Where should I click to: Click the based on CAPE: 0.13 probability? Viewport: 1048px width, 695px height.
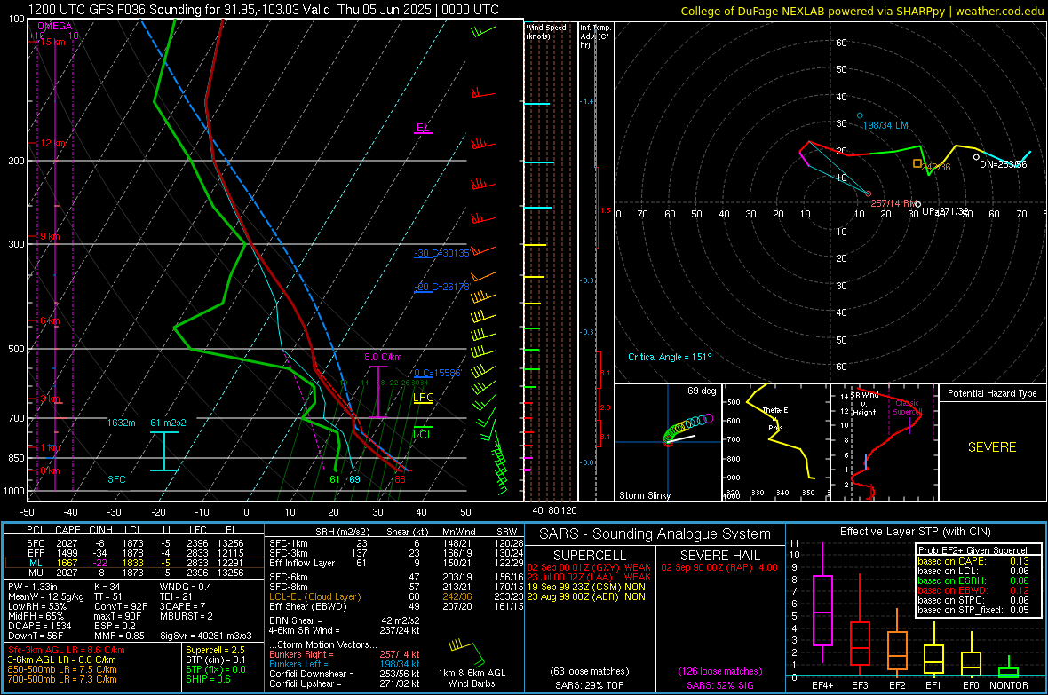pos(973,561)
